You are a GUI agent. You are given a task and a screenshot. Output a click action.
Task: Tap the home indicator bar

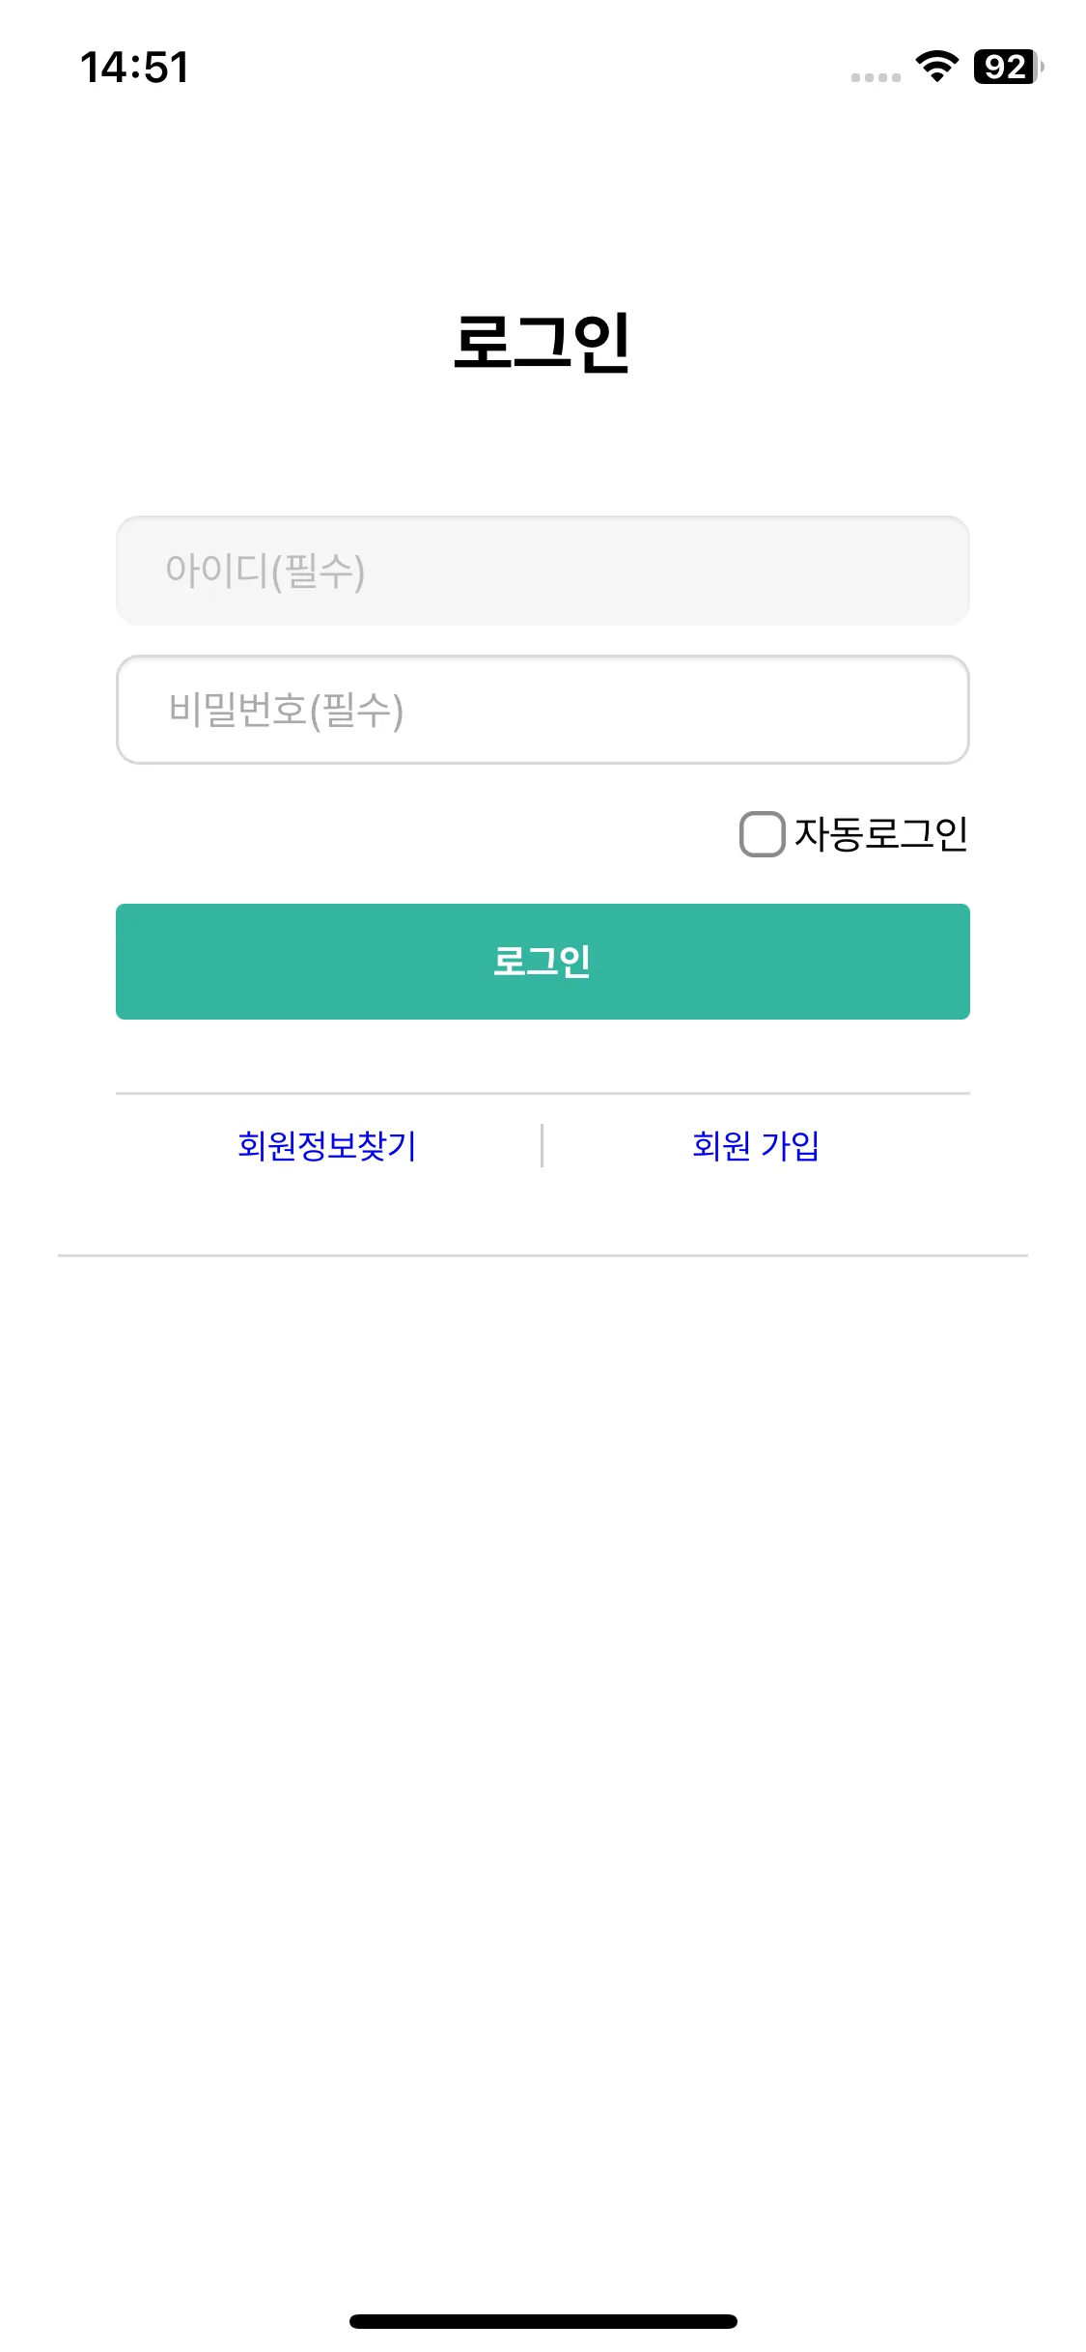(x=543, y=2321)
